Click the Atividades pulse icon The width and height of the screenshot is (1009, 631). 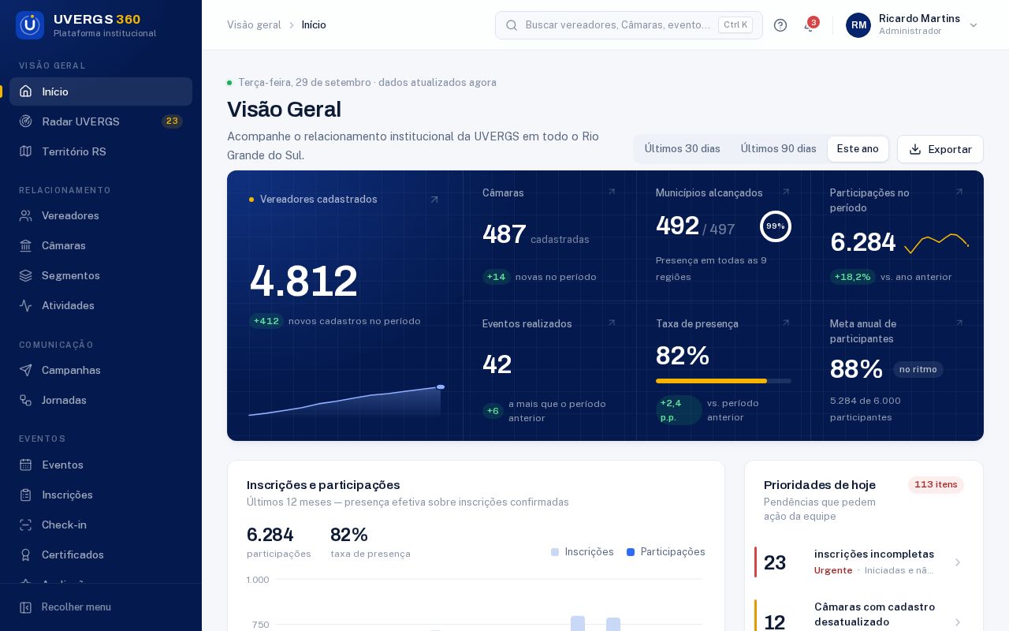[26, 305]
